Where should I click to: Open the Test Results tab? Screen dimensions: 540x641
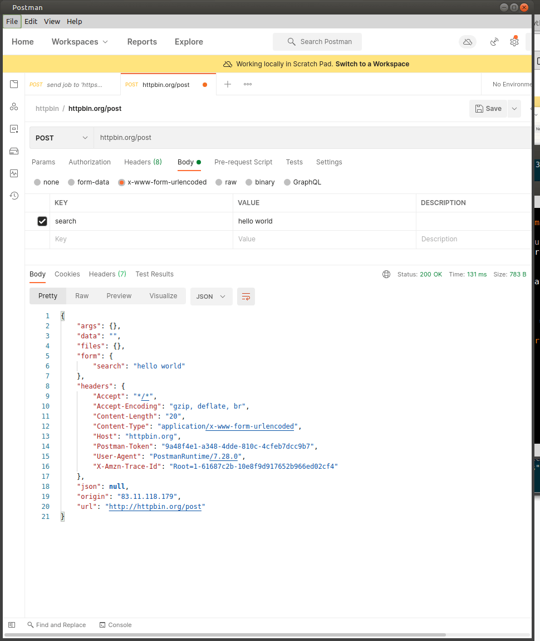click(x=154, y=274)
